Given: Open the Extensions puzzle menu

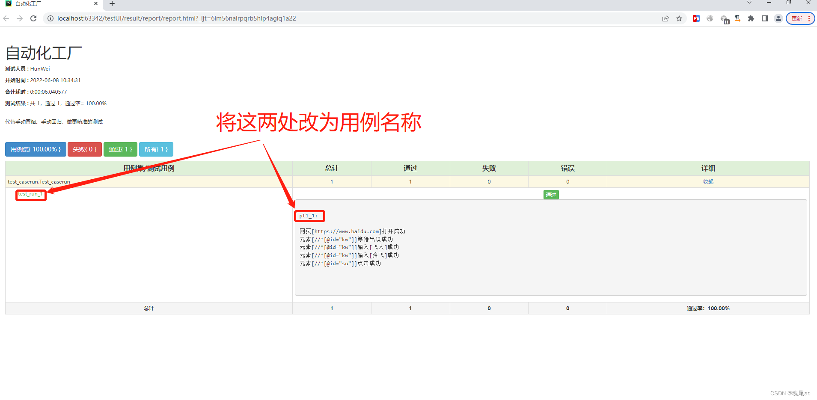Looking at the screenshot, I should [751, 18].
